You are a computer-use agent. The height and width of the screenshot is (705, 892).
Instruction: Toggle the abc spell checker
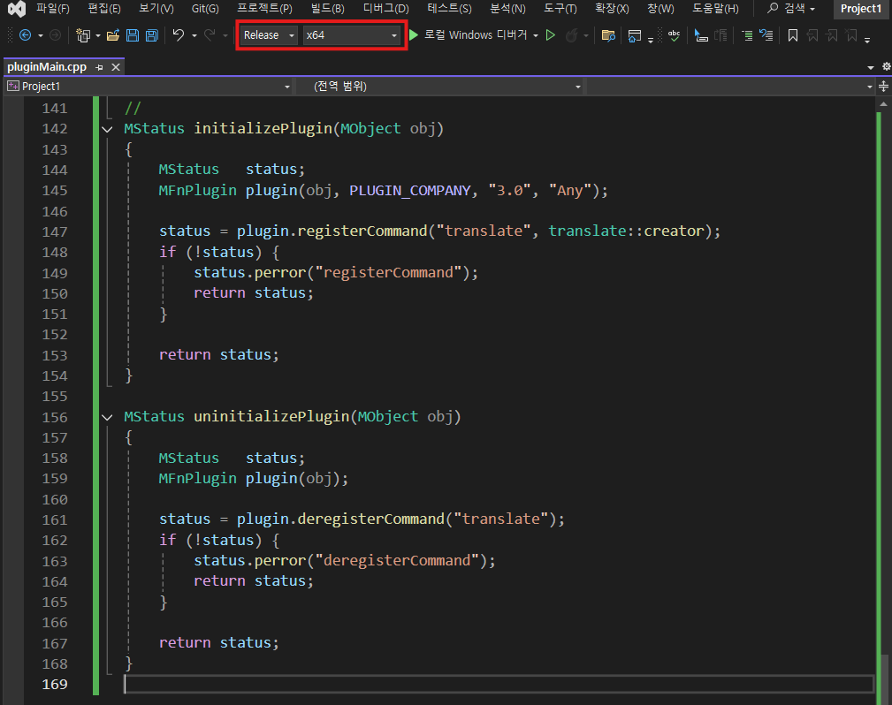click(x=675, y=35)
